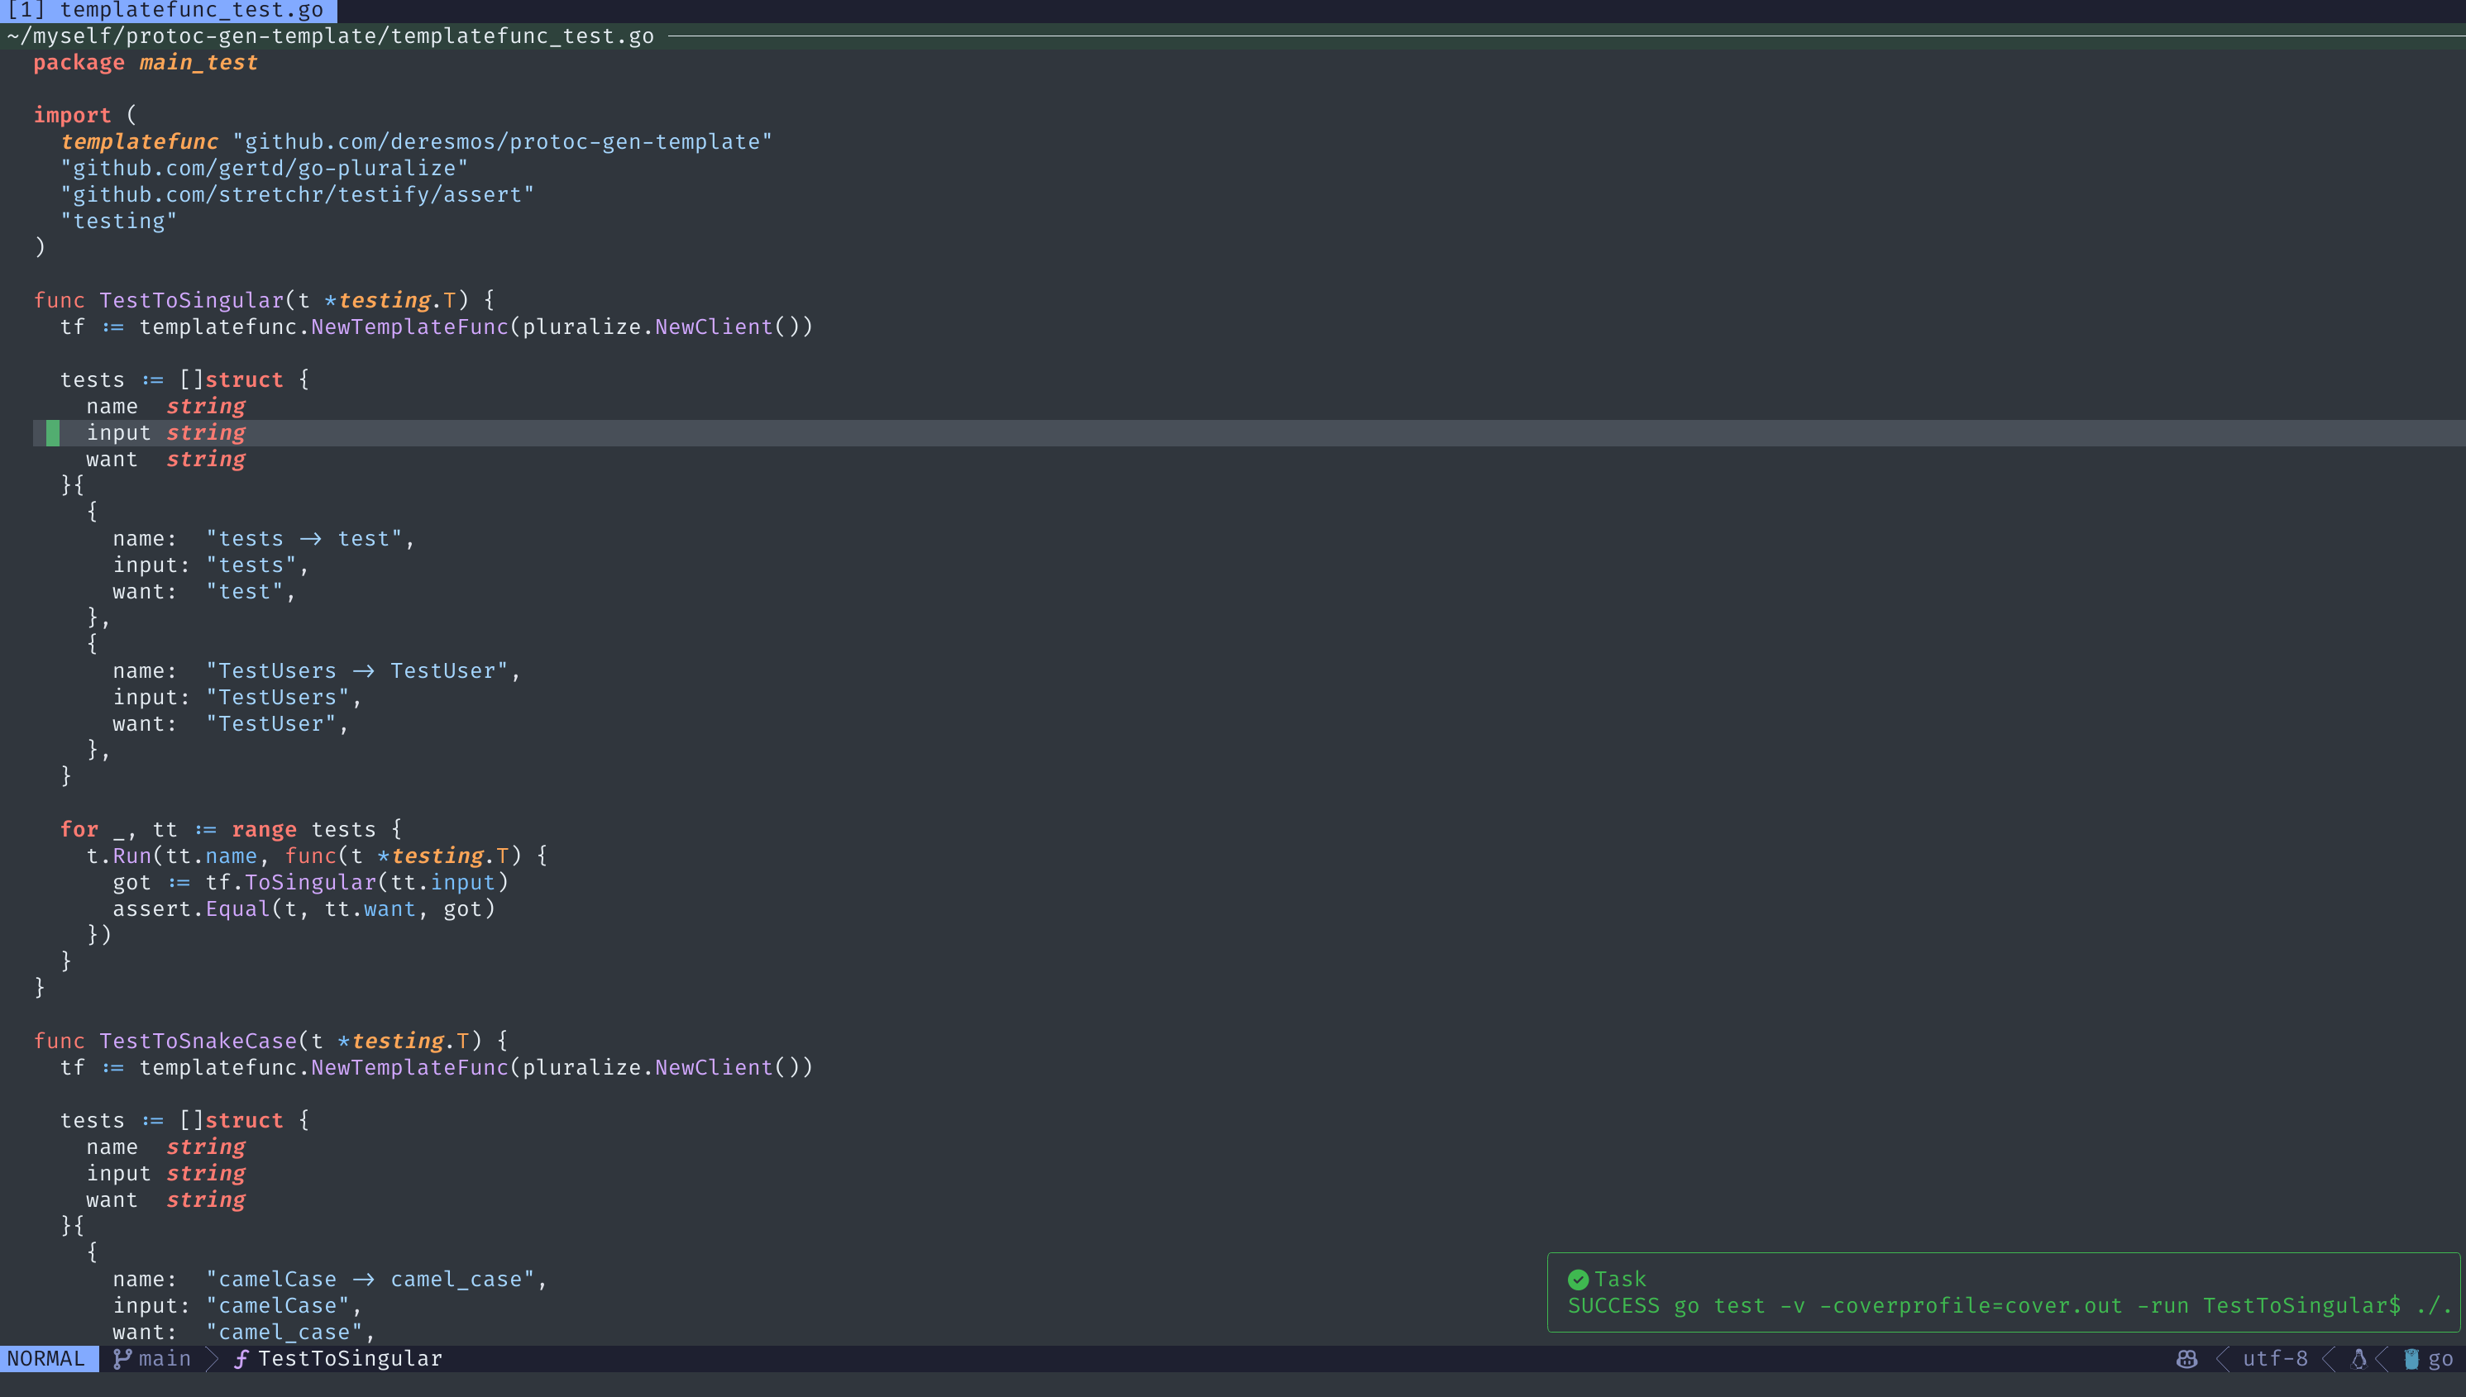The height and width of the screenshot is (1397, 2466).
Task: Click the file path winbar title
Action: (330, 36)
